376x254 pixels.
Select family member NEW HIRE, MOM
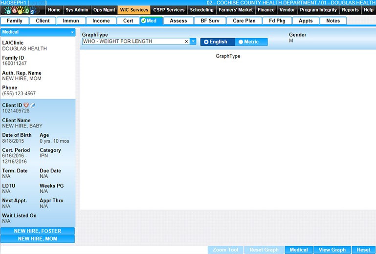coord(38,239)
